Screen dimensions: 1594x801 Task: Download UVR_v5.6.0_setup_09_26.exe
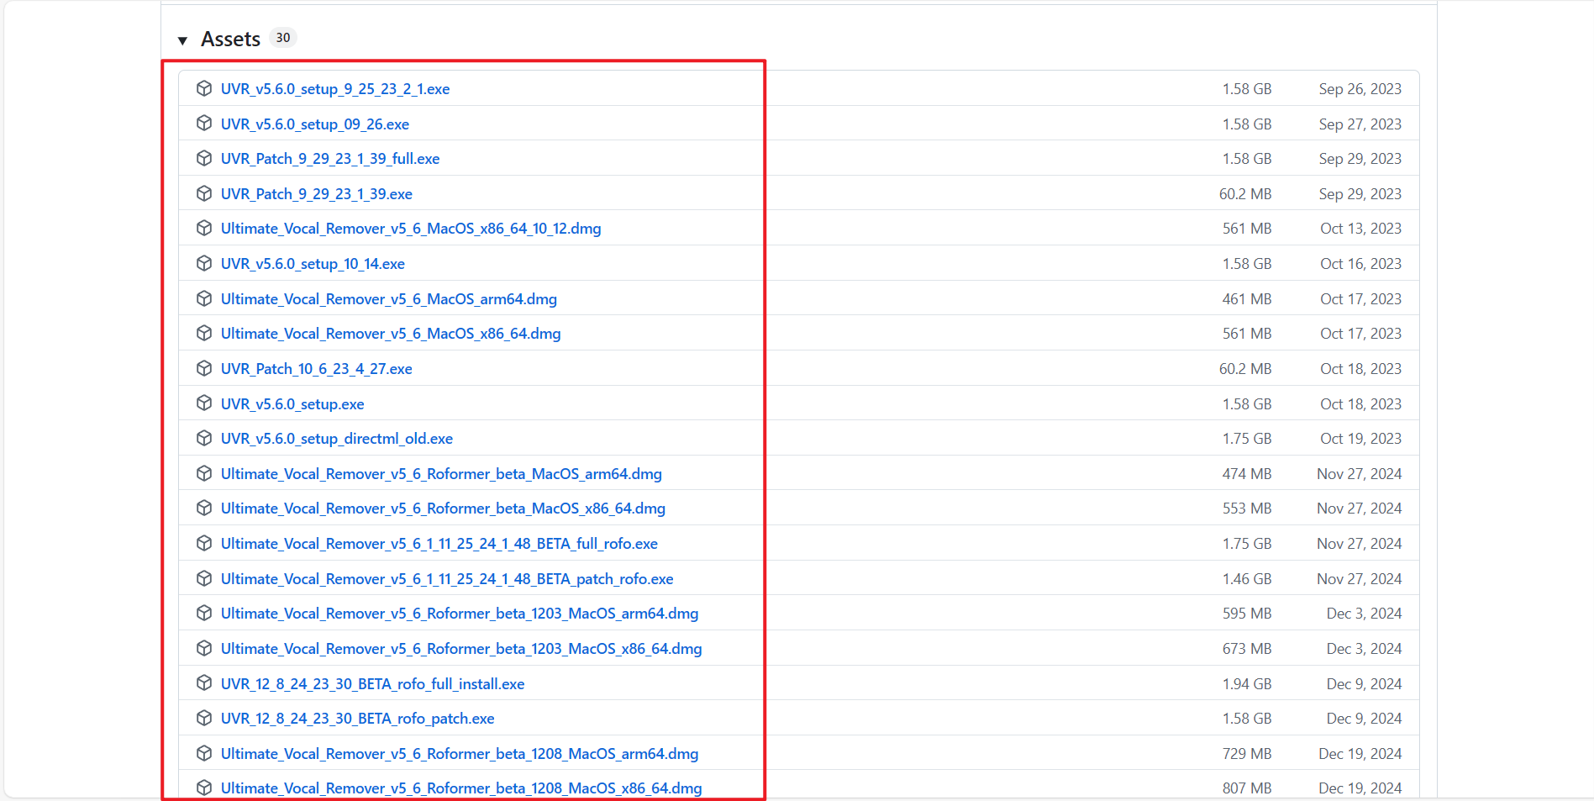click(x=315, y=124)
